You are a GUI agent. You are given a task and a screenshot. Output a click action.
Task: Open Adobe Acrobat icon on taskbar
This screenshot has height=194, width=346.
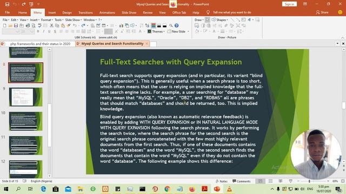click(204, 189)
